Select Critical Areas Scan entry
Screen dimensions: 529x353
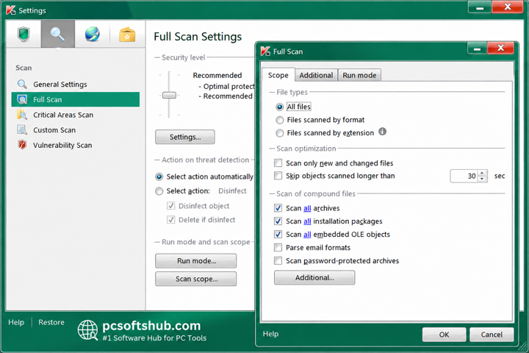(63, 115)
